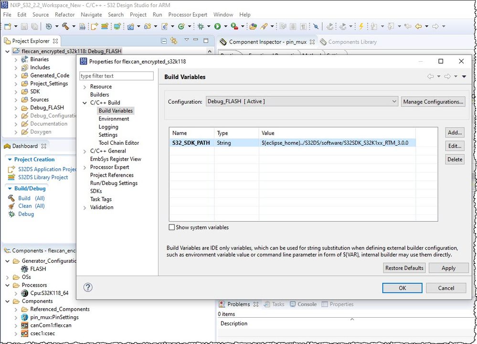Expand the Processor Expert node in Properties
Image resolution: width=477 pixels, height=344 pixels.
click(x=85, y=167)
